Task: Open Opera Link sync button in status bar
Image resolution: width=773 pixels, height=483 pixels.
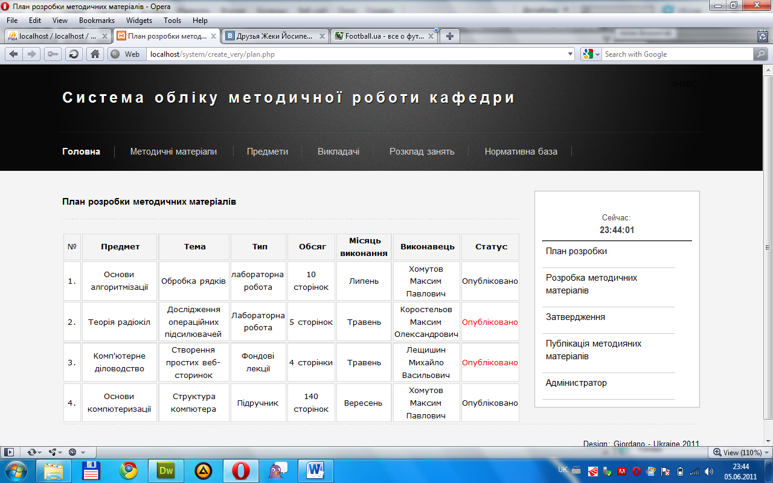Action: (31, 452)
